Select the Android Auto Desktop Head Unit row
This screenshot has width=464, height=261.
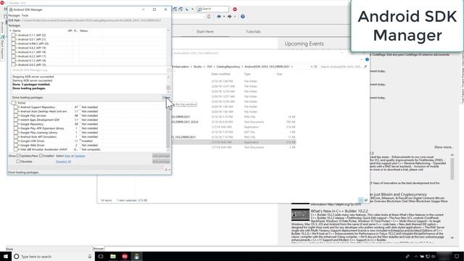click(x=88, y=111)
